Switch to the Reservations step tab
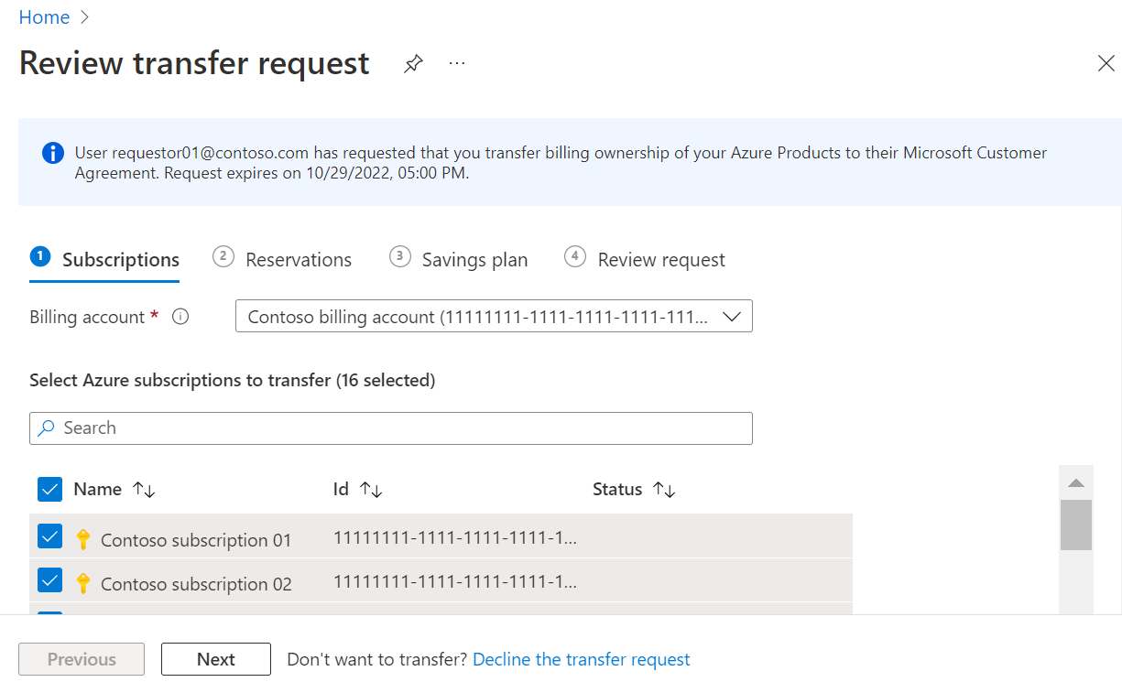Viewport: 1122px width, 682px height. pyautogui.click(x=283, y=259)
